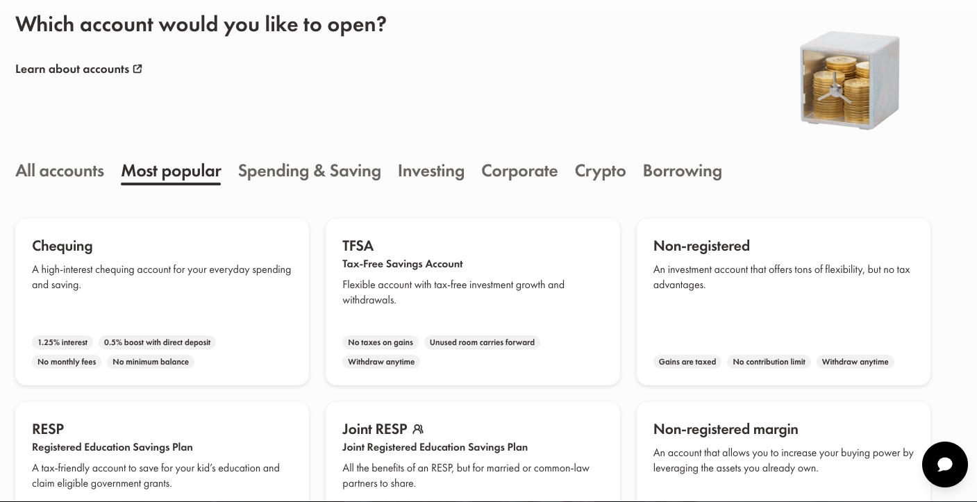
Task: Select the Non-registered margin account card
Action: 783,451
